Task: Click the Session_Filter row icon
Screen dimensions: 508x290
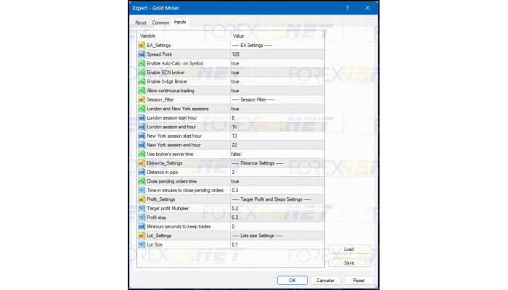Action: [141, 99]
